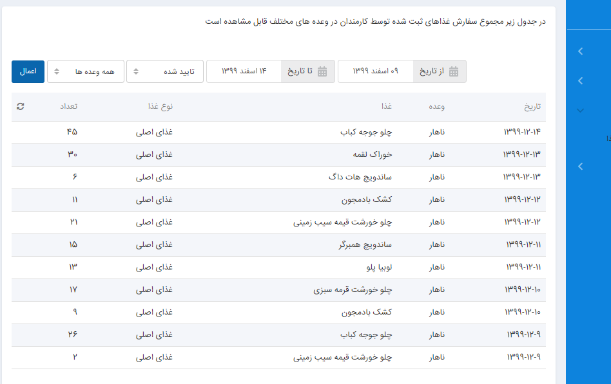Collapse the down-pointing chevron sidebar item

(x=581, y=111)
